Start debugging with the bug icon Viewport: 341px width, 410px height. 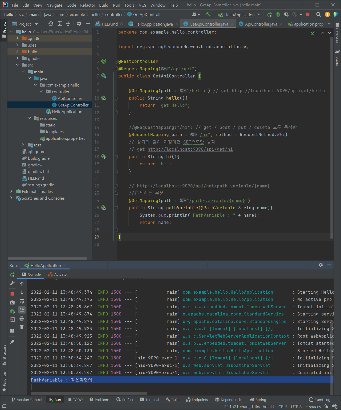coord(278,15)
